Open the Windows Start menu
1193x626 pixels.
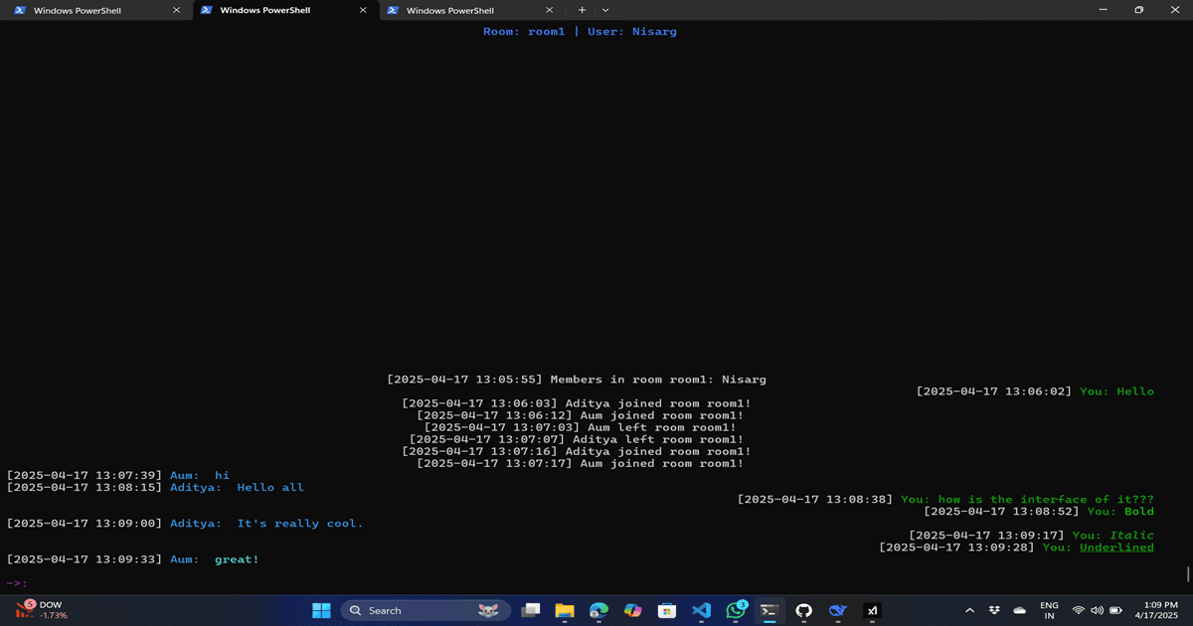tap(321, 610)
